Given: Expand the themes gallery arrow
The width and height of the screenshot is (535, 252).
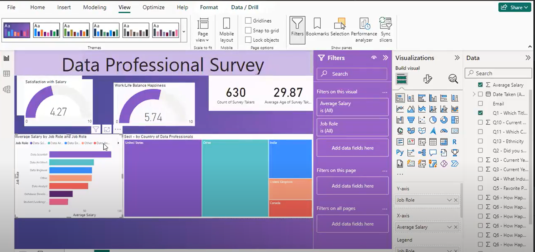Looking at the screenshot, I should pyautogui.click(x=184, y=31).
